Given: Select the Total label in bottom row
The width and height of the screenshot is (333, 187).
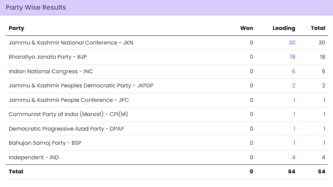Looking at the screenshot, I should point(16,171).
